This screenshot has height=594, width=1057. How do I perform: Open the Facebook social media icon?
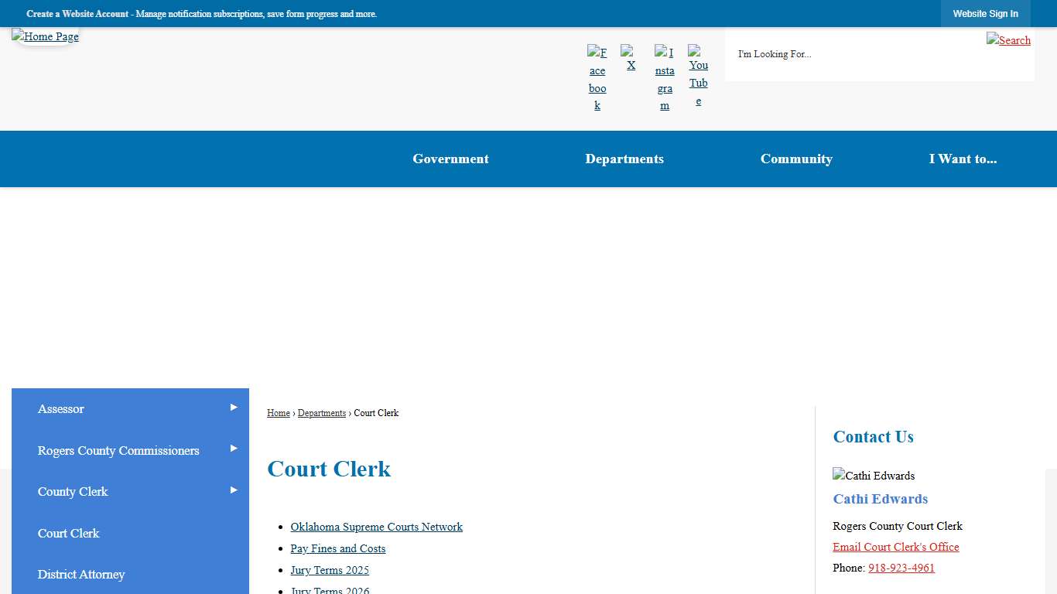[x=597, y=75]
